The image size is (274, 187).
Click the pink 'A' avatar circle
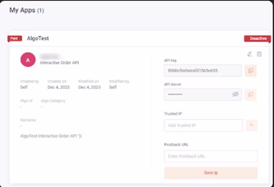pyautogui.click(x=28, y=60)
